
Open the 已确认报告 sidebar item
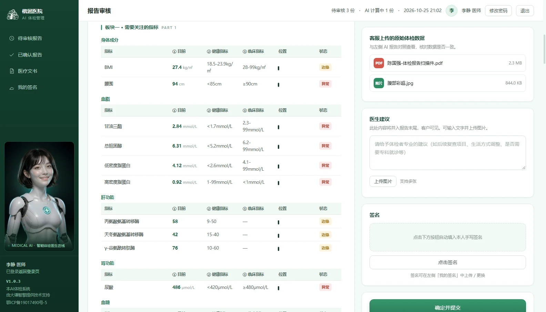pyautogui.click(x=39, y=55)
